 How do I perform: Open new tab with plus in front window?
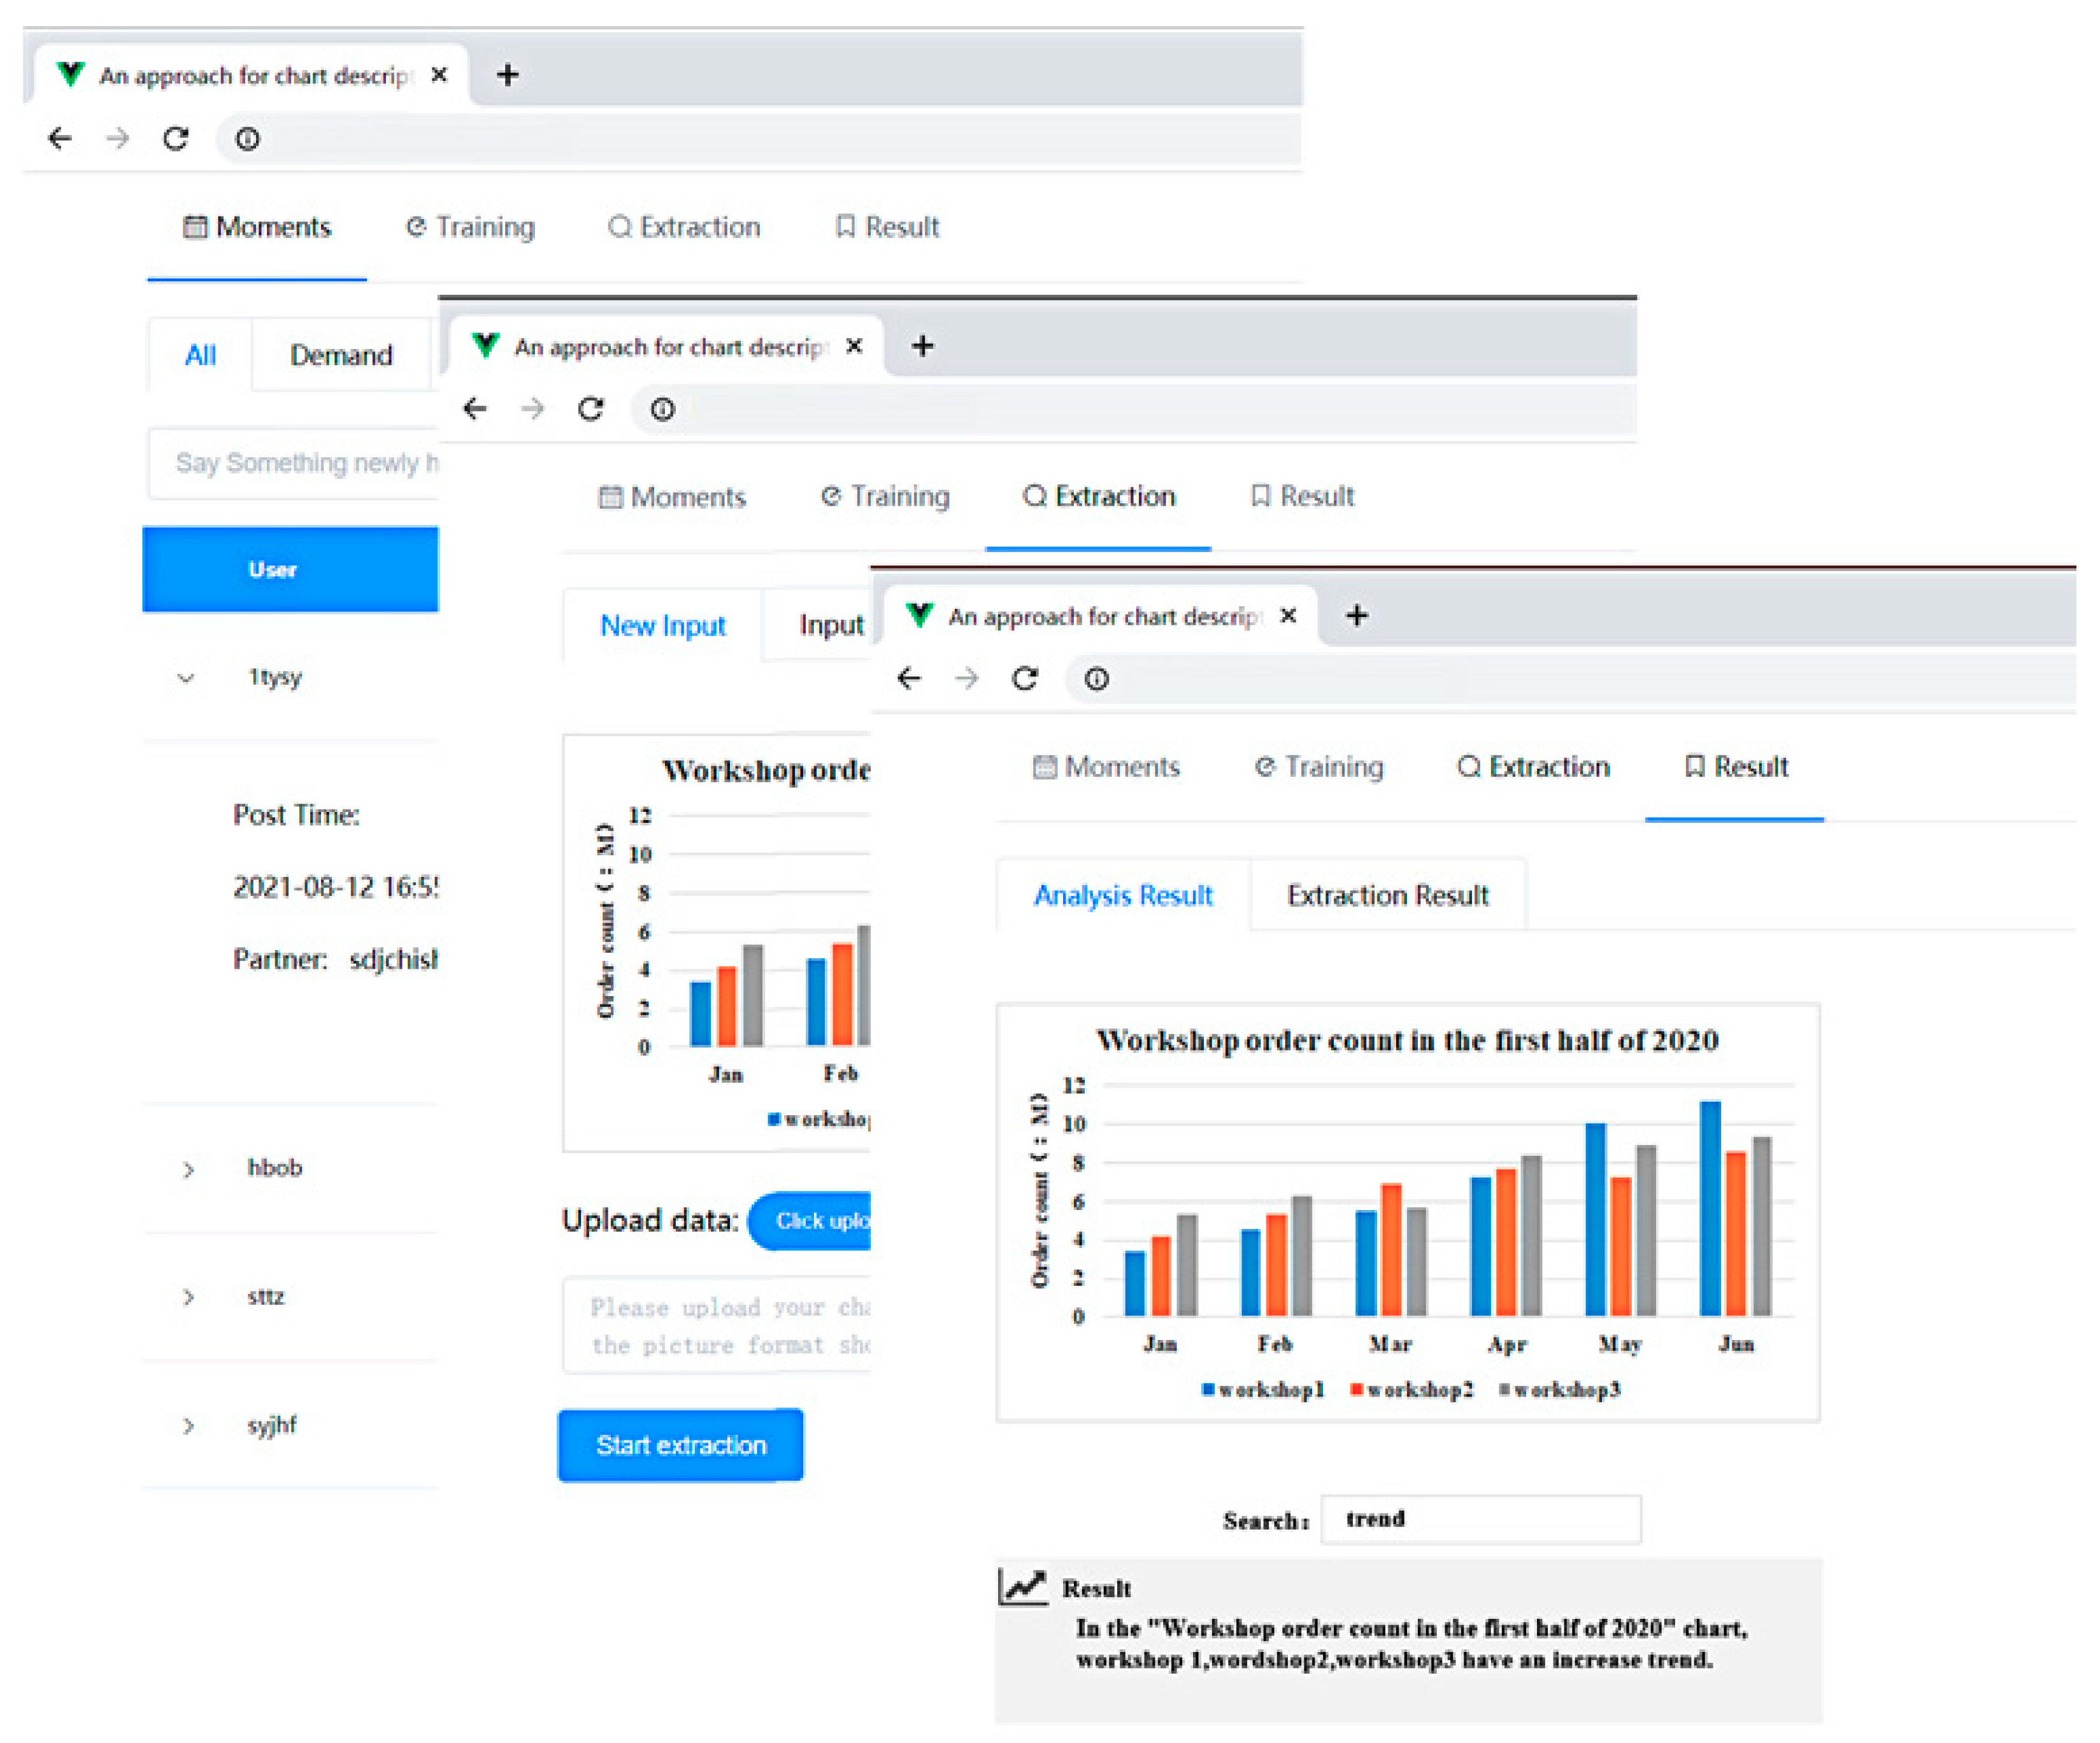(x=1356, y=615)
